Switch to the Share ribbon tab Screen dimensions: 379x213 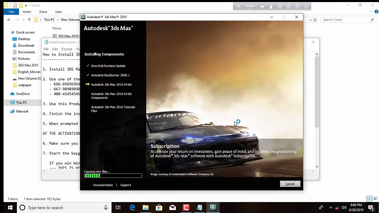(43, 12)
